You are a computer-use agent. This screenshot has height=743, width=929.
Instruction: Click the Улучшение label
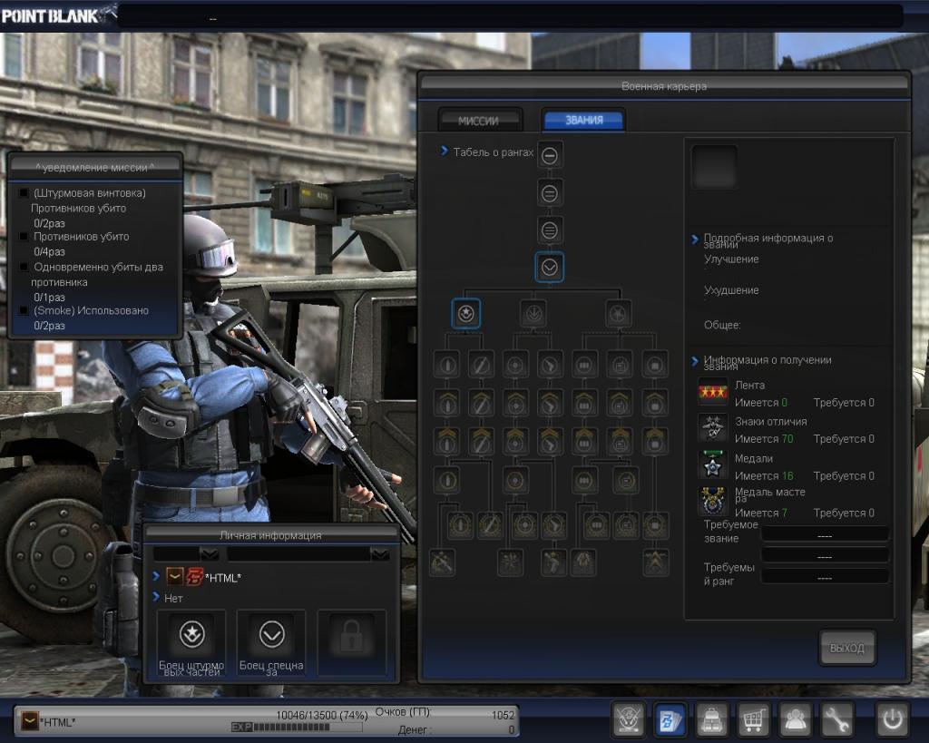point(731,259)
